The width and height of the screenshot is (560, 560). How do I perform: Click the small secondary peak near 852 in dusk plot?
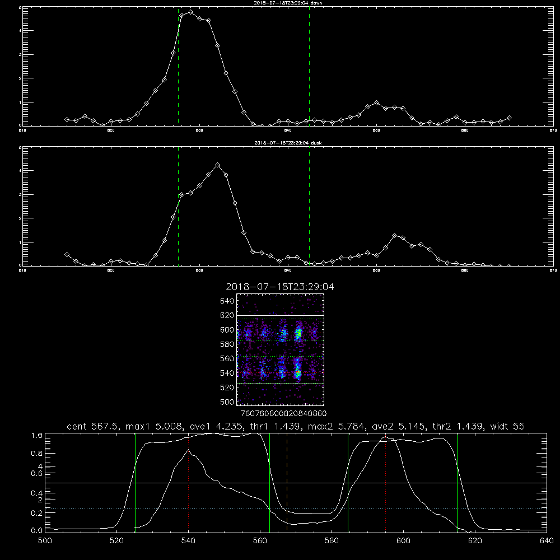coord(394,236)
